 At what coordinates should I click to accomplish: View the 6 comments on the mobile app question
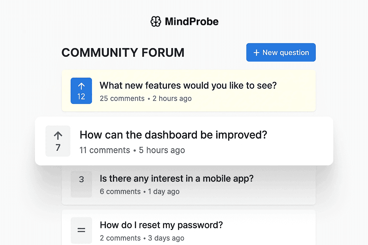(x=120, y=191)
